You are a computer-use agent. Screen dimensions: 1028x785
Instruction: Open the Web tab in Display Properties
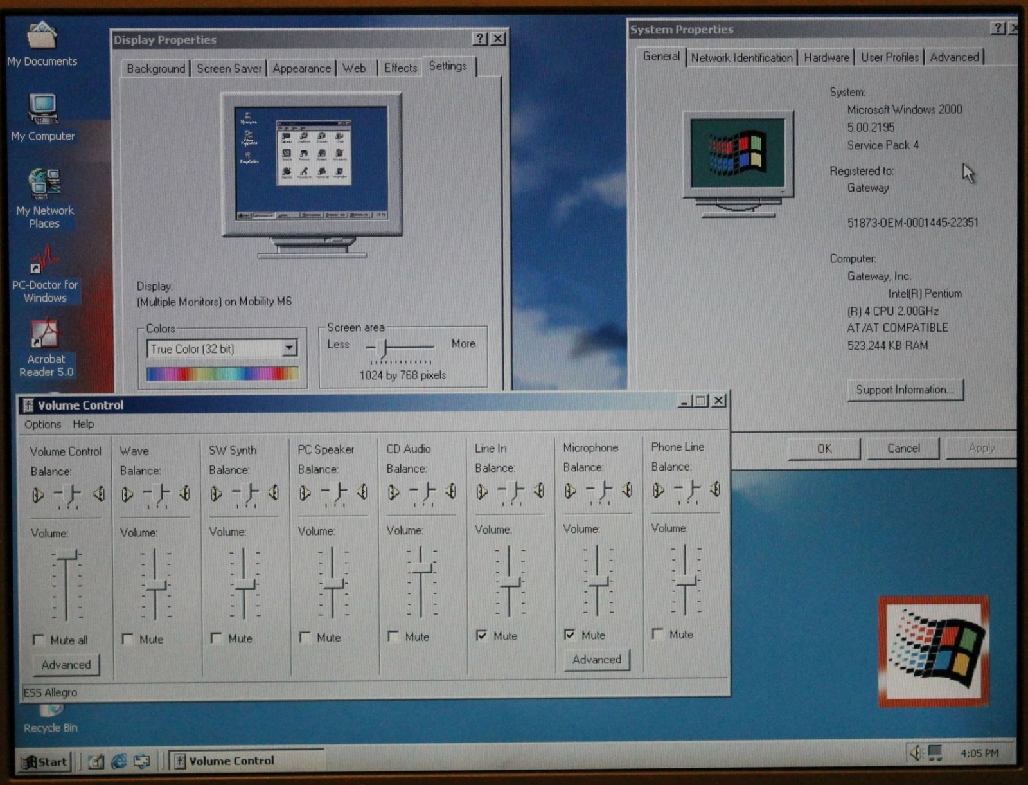click(x=354, y=68)
